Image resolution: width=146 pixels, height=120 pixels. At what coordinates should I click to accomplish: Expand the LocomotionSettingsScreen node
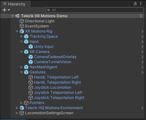(x=17, y=113)
